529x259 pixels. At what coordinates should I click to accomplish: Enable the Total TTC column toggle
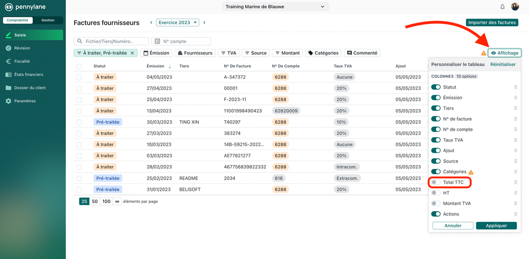coord(436,182)
